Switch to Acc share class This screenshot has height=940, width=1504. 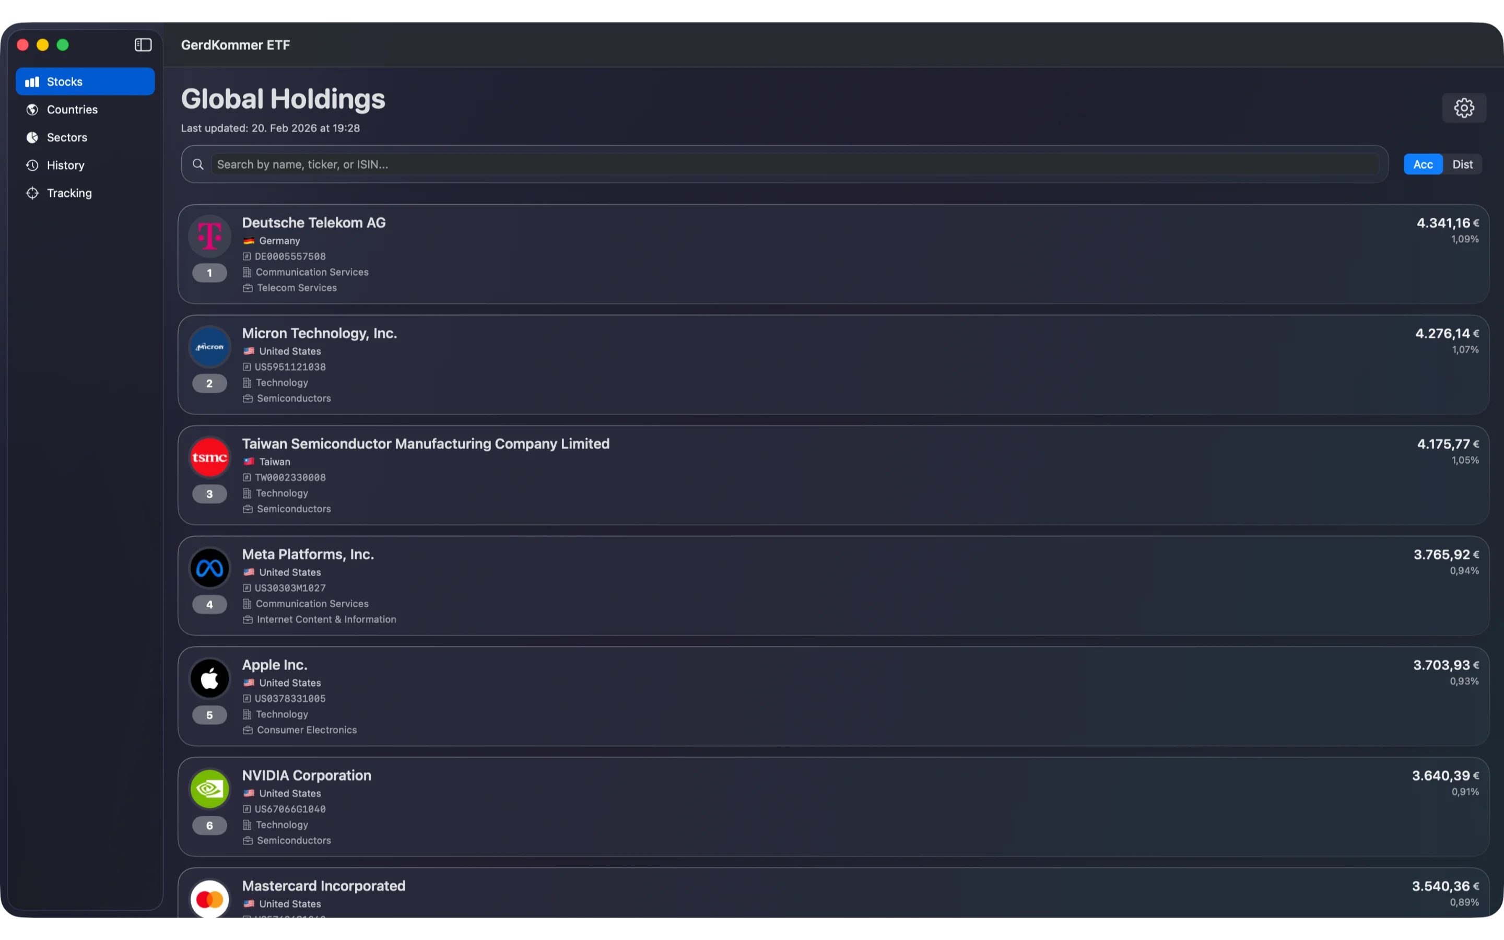pos(1422,164)
